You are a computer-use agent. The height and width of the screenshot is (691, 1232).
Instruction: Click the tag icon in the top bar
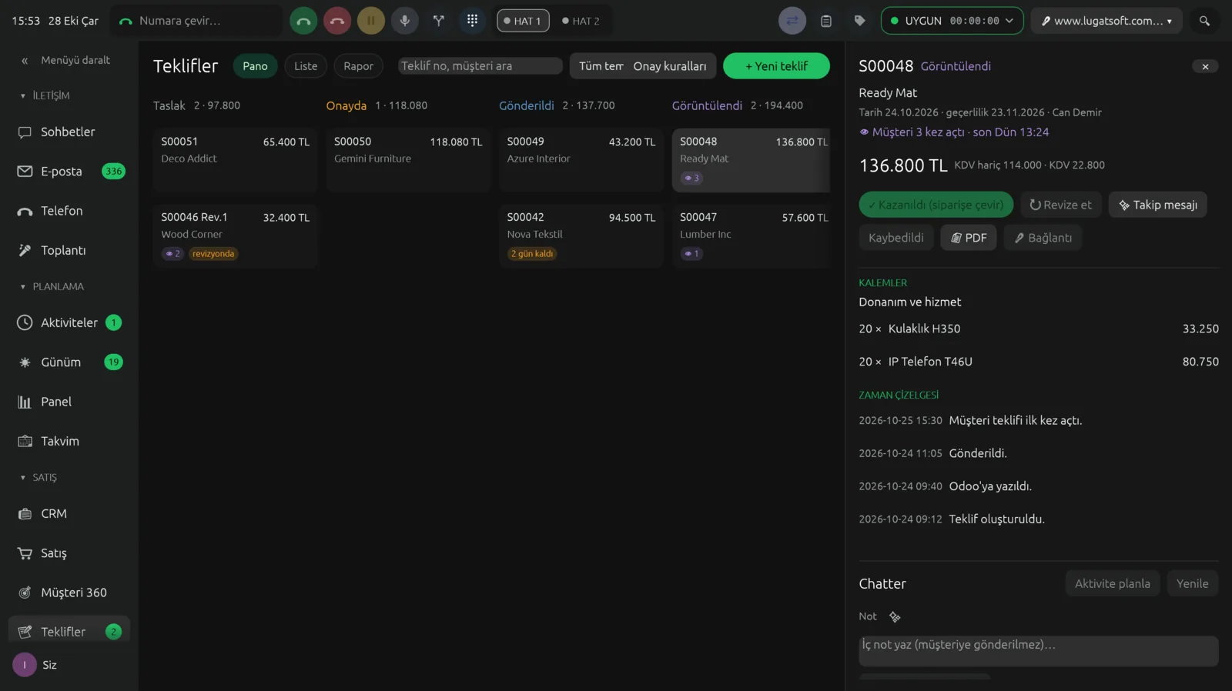[860, 21]
